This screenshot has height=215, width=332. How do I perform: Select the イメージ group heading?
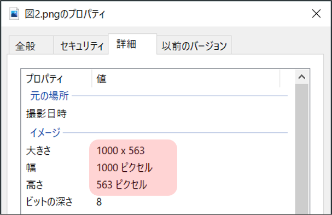coord(45,133)
